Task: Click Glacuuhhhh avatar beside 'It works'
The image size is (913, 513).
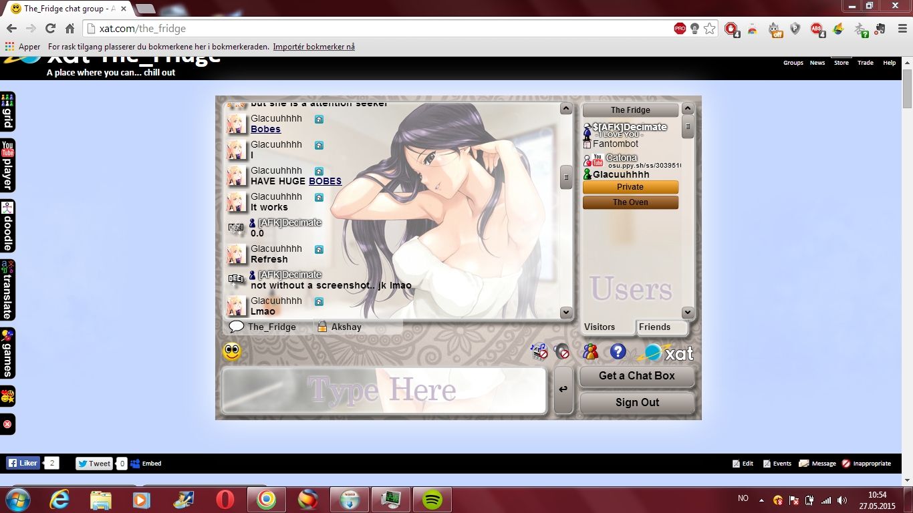Action: pyautogui.click(x=237, y=202)
